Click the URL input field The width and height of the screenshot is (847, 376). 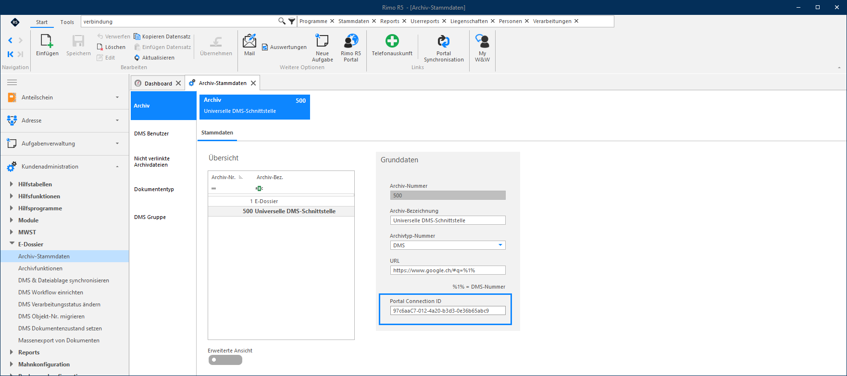448,270
